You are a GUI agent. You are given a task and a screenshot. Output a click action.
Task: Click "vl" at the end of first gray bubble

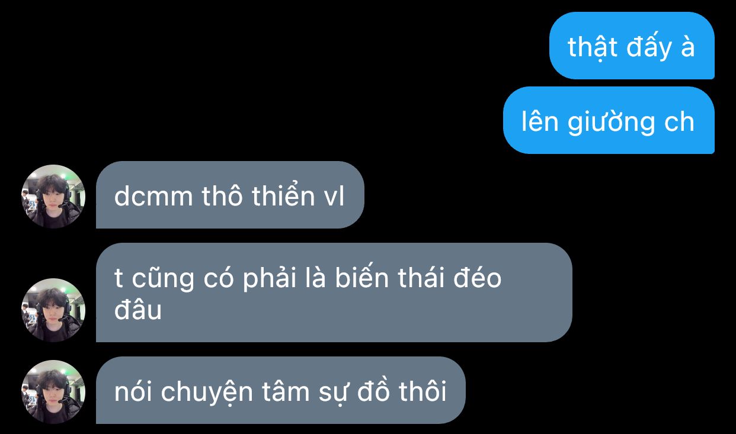tap(334, 196)
